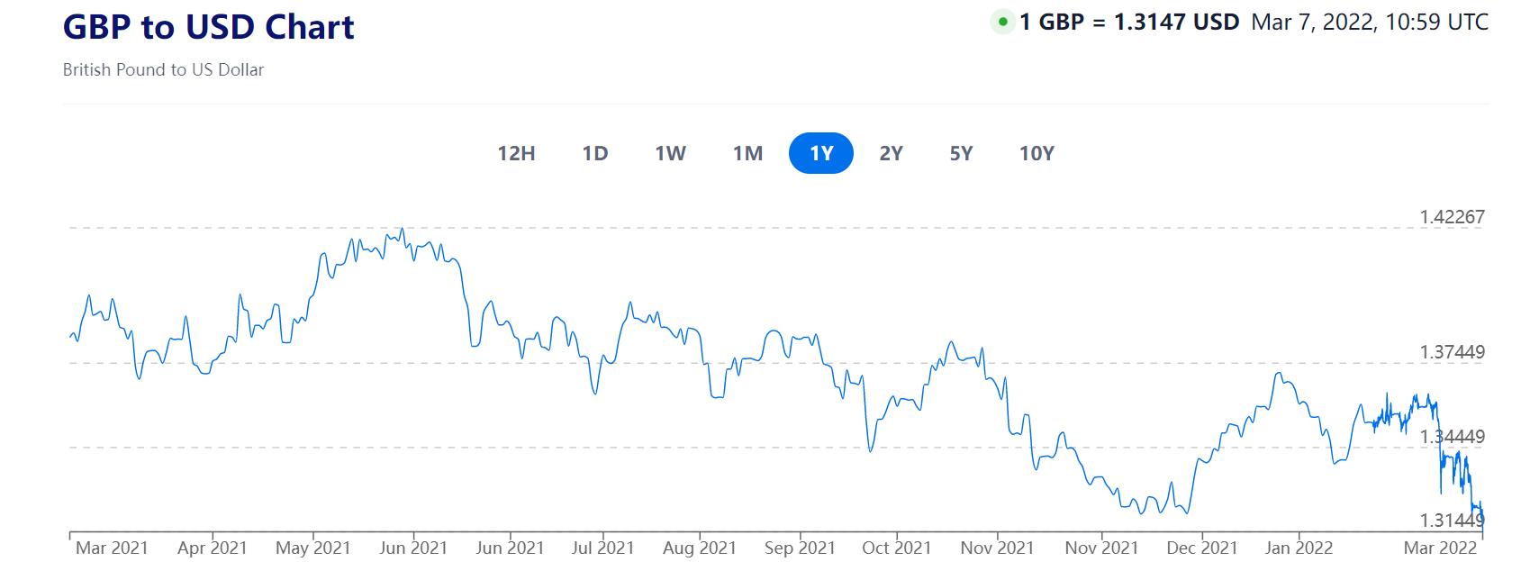Click the 1.34449 y-axis value
The image size is (1530, 571).
coord(1452,437)
